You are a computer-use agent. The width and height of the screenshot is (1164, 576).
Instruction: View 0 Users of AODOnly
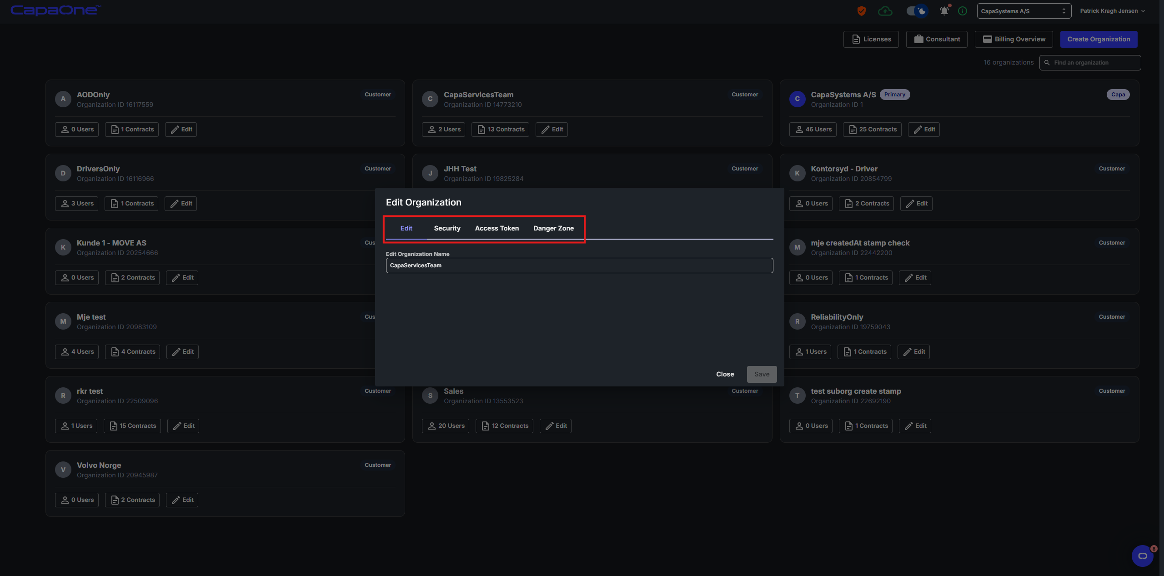tap(77, 130)
